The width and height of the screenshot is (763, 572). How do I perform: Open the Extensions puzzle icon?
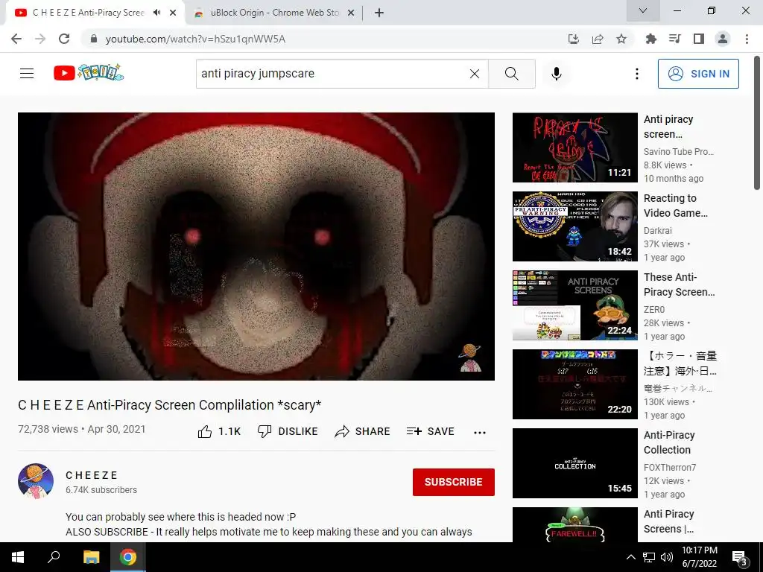pyautogui.click(x=650, y=39)
